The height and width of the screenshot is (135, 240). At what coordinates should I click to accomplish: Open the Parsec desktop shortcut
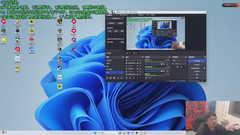pyautogui.click(x=74, y=50)
